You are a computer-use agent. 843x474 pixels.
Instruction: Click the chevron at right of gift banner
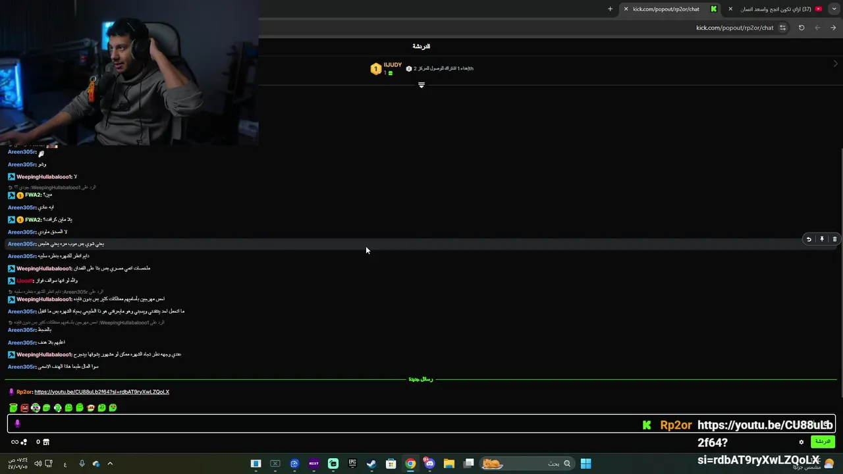[x=835, y=64]
